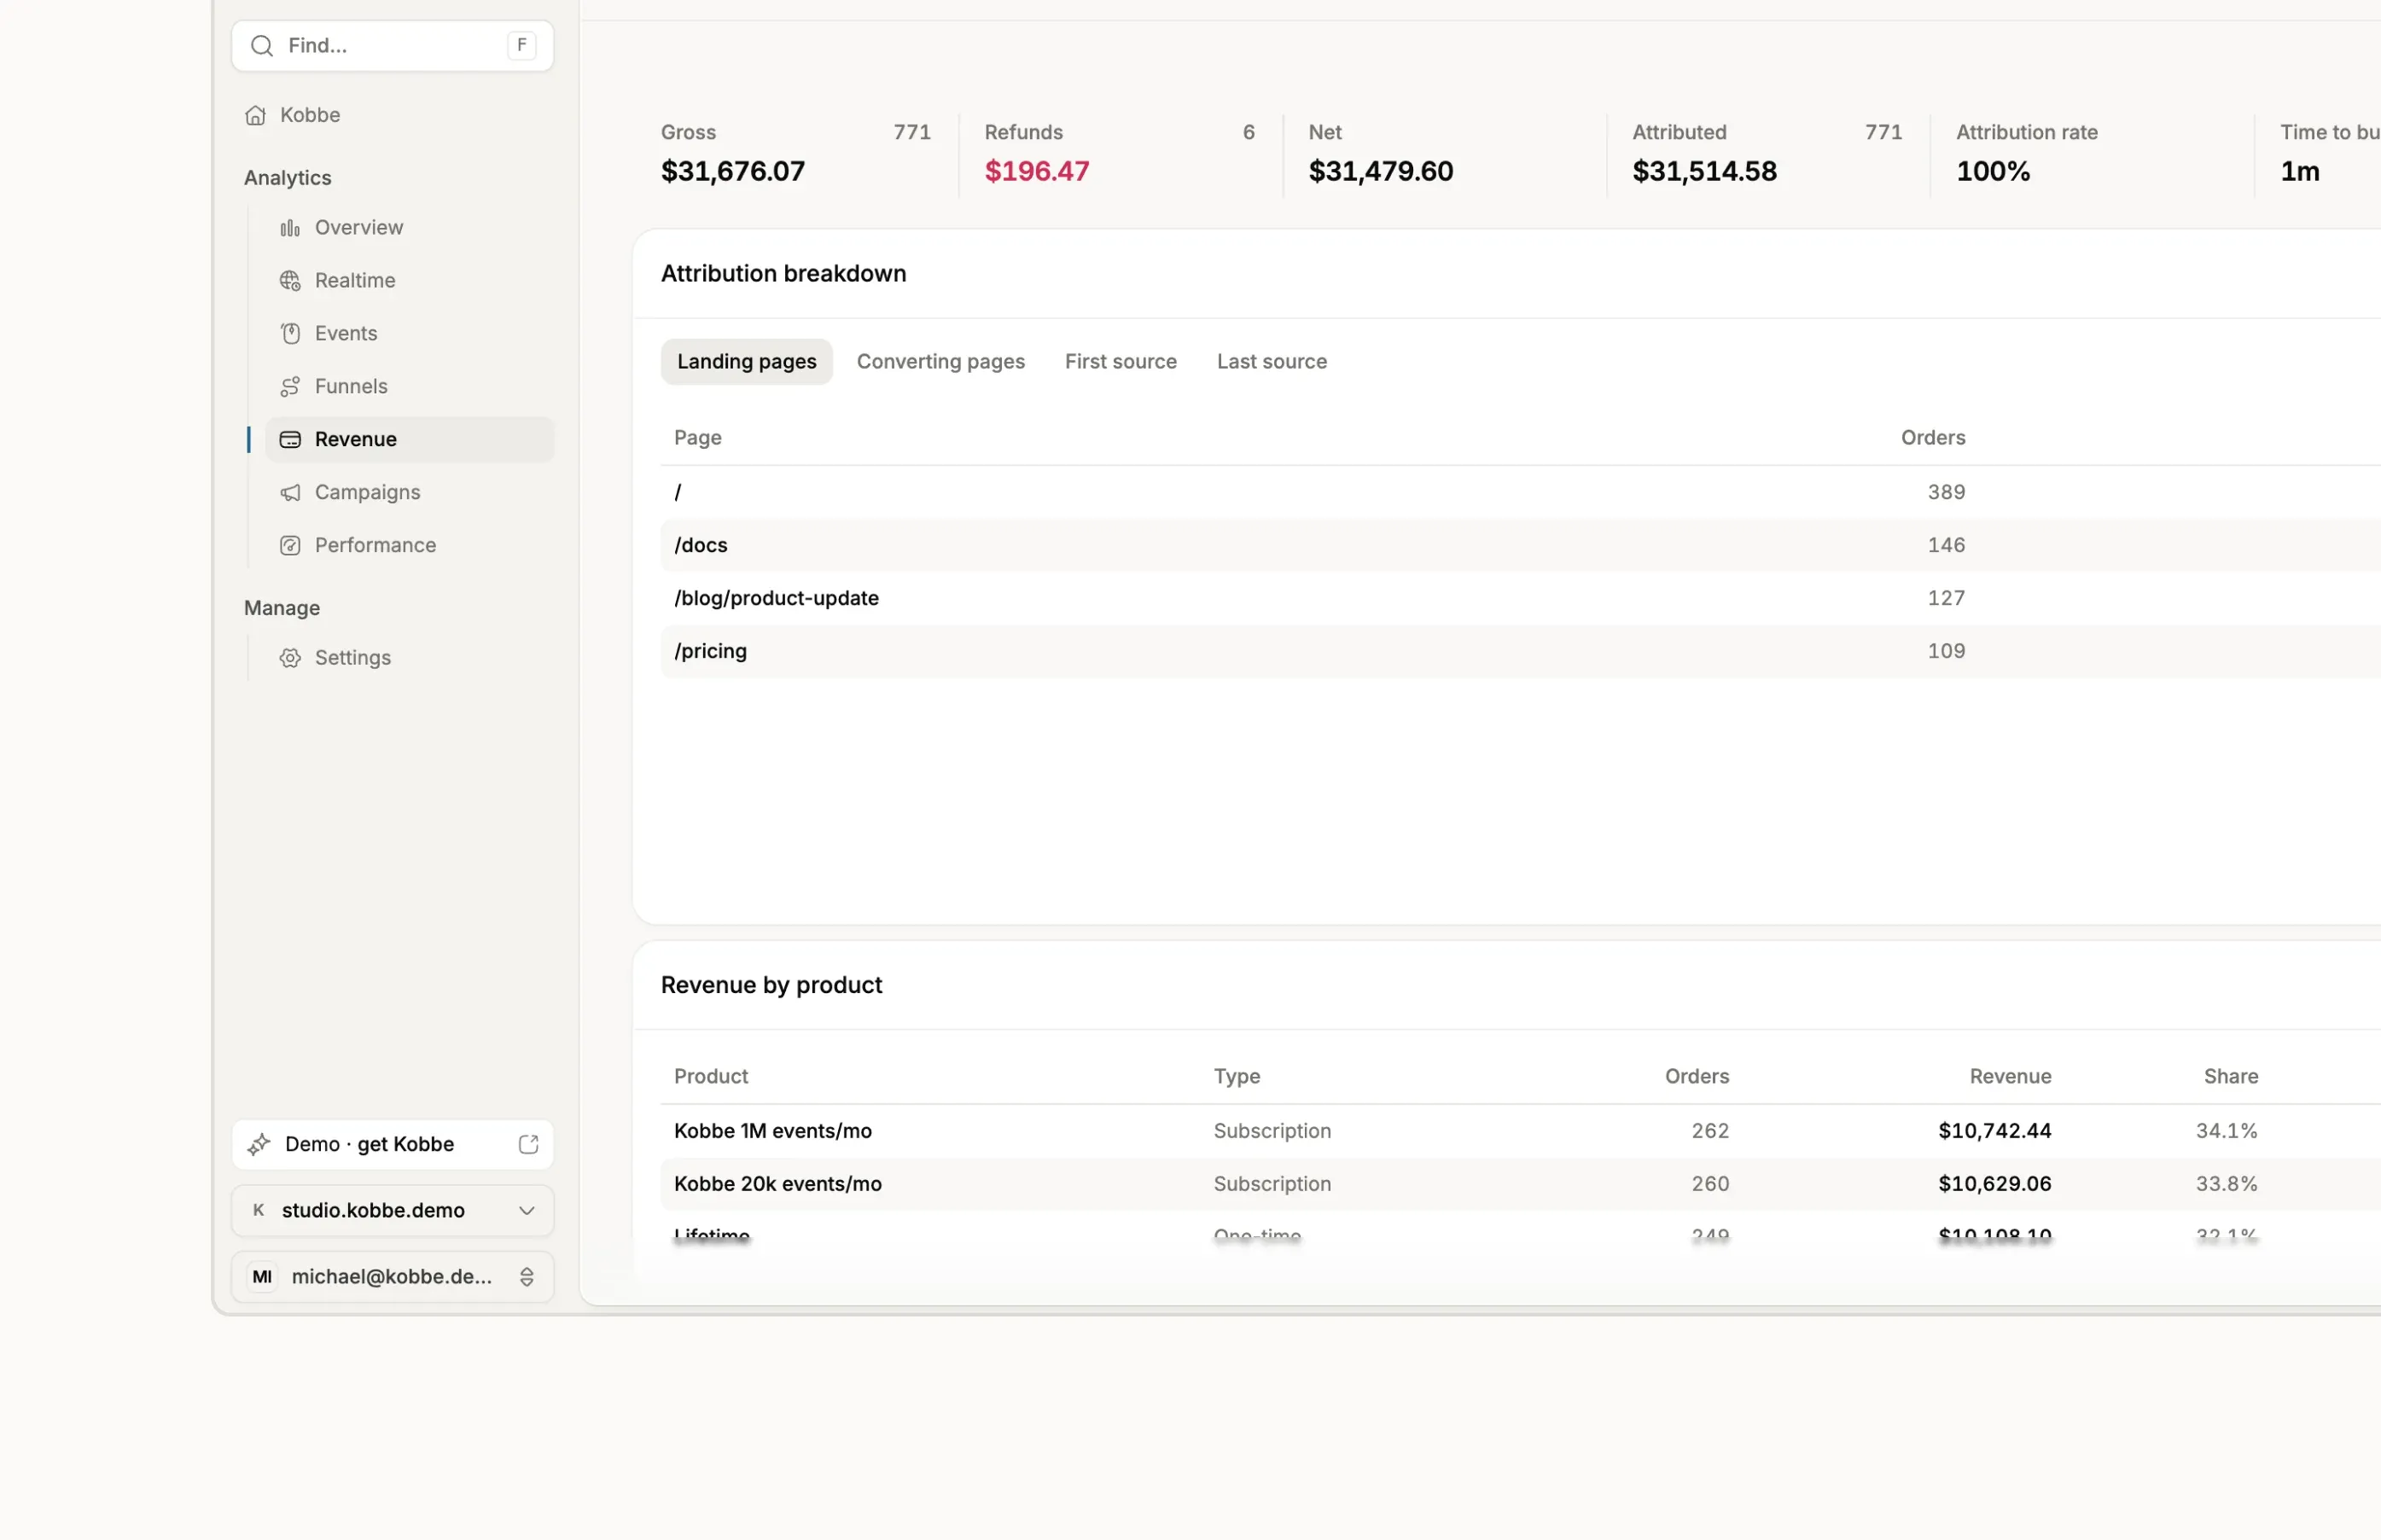Open external link icon on Demo banner

[x=529, y=1145]
